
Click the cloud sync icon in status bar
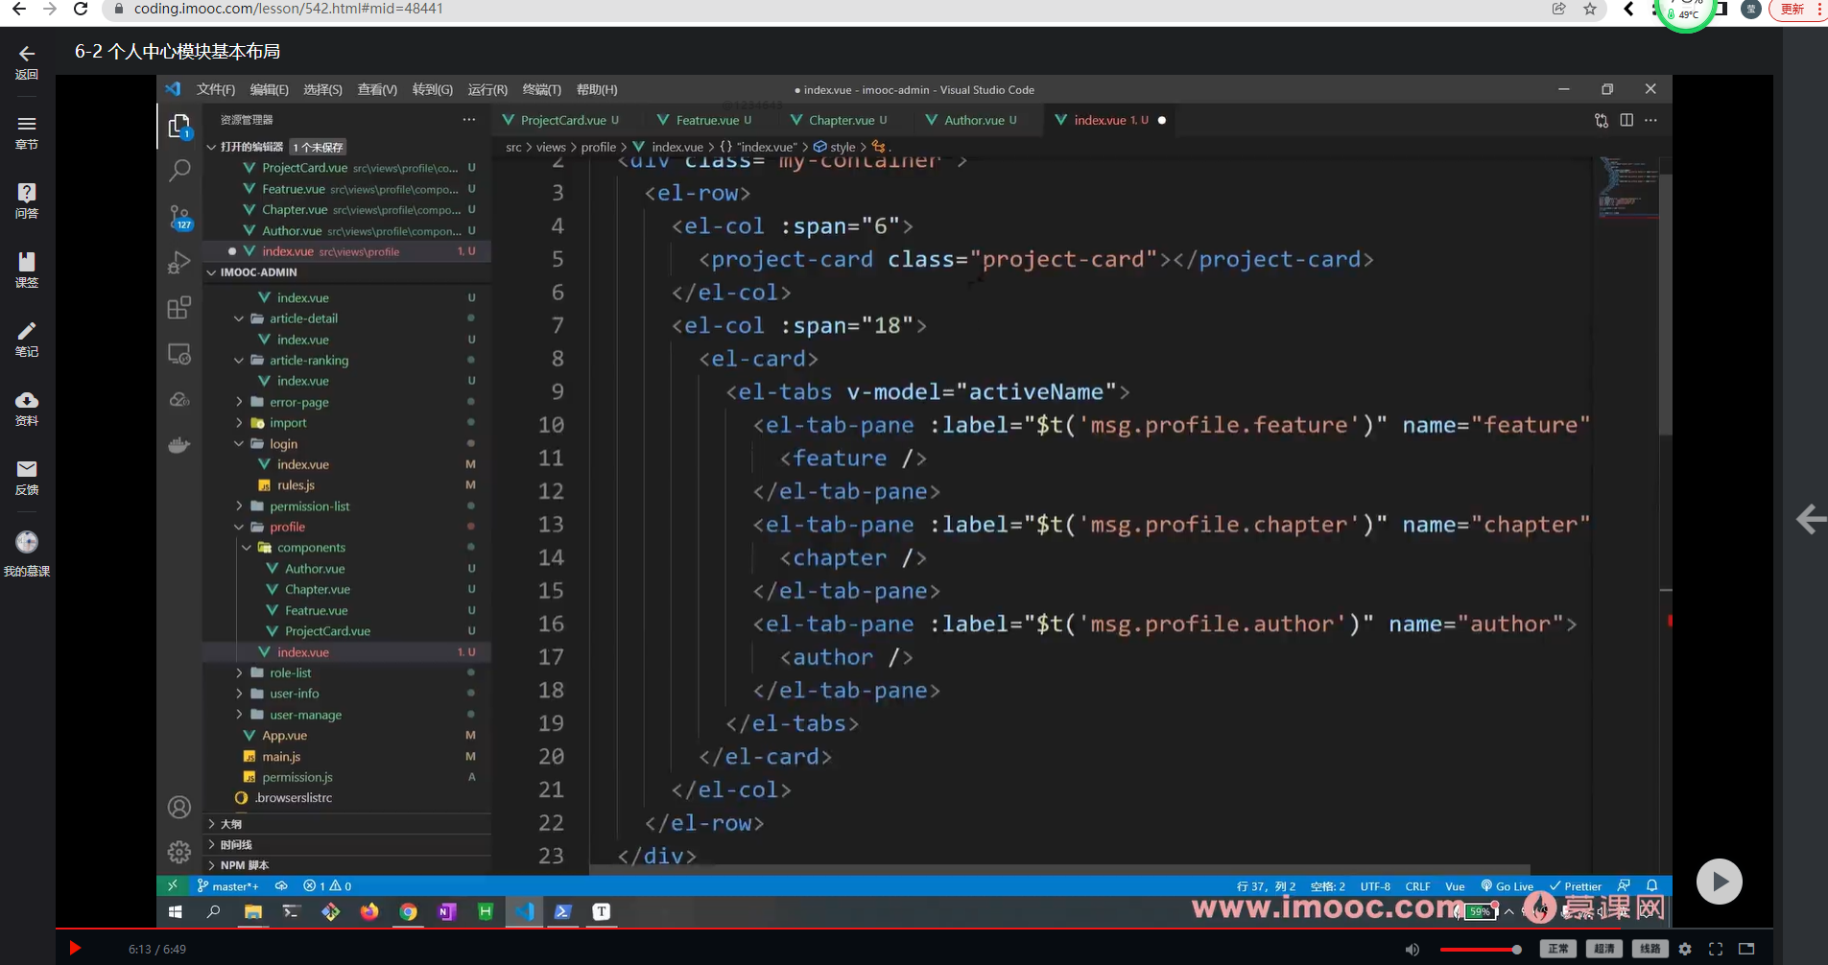pyautogui.click(x=281, y=885)
